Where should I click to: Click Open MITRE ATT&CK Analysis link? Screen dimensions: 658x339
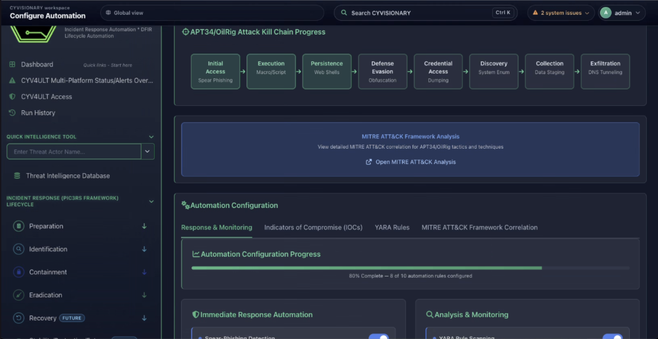411,162
